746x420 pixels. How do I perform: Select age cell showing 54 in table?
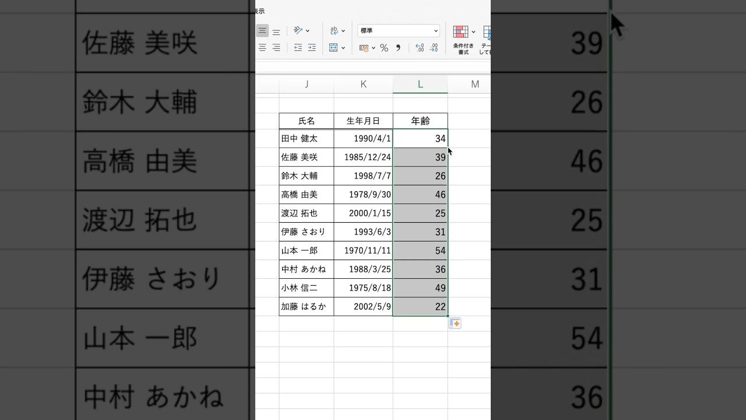click(420, 250)
